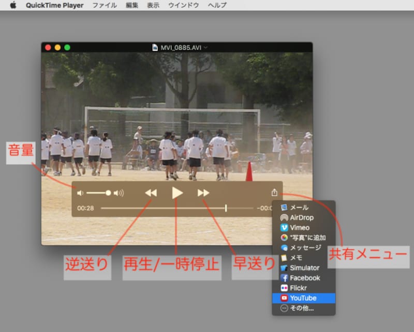414x332 pixels.
Task: Send the video to Vimeo
Action: 301,227
